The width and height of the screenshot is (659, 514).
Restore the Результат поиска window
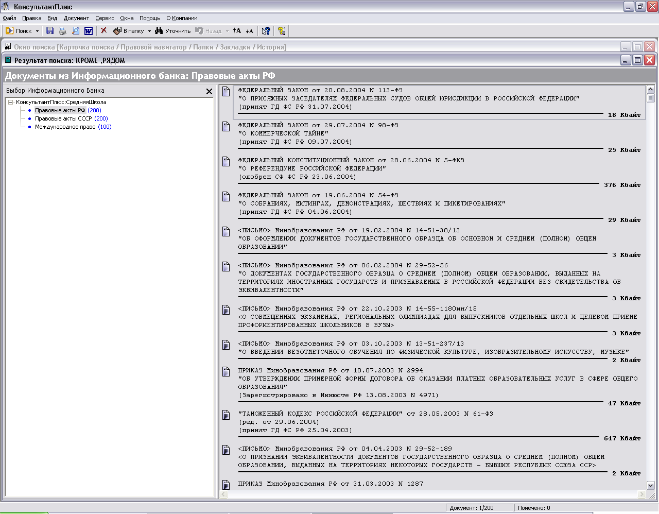637,60
